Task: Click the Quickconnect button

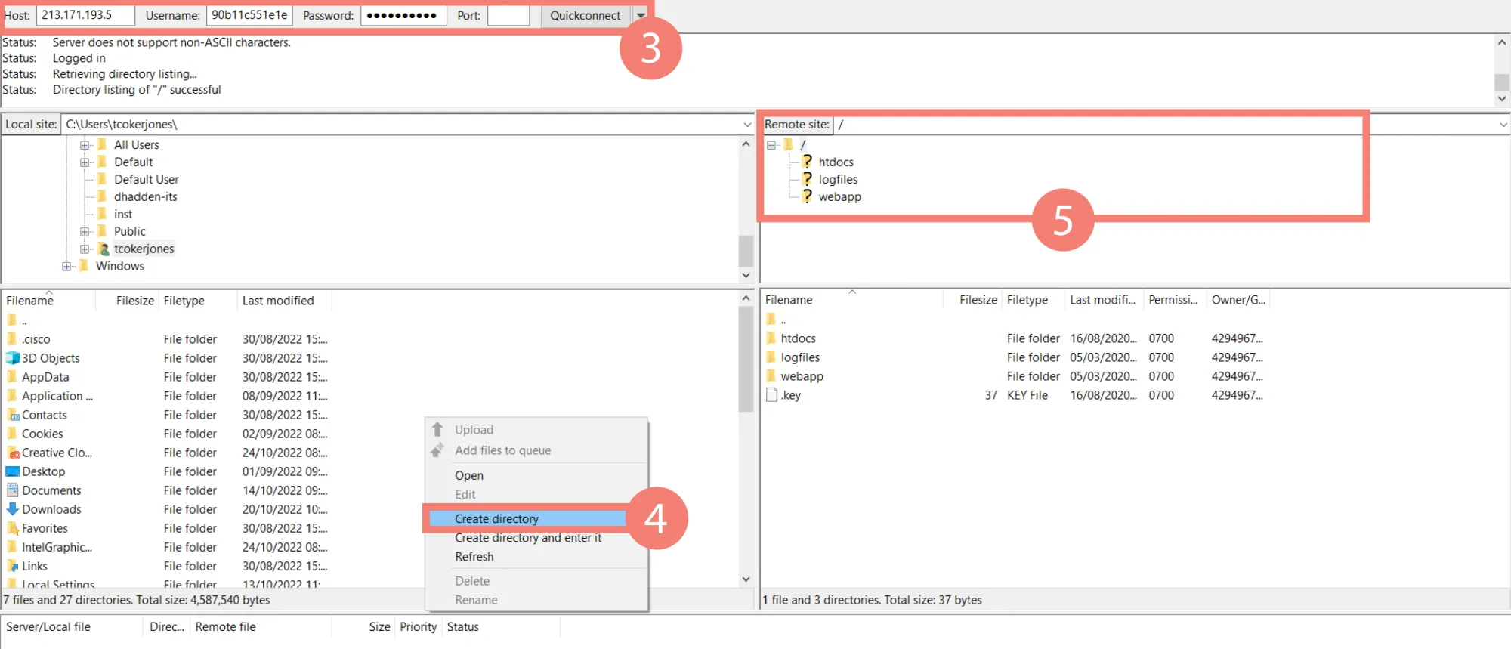Action: [x=586, y=15]
